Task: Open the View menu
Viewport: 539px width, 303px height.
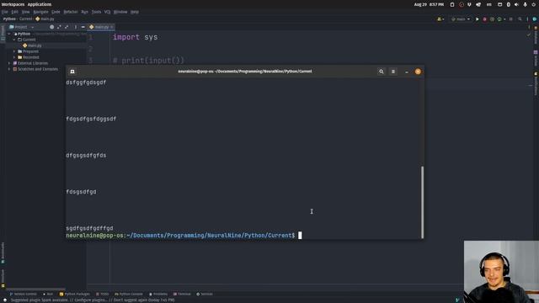Action: (26, 12)
